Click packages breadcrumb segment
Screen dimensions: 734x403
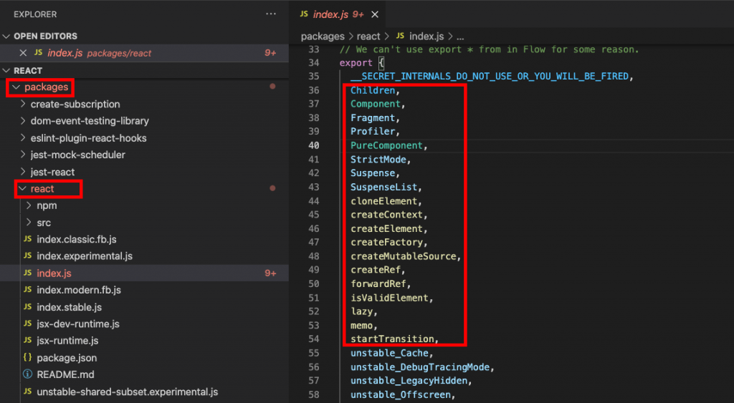click(323, 37)
